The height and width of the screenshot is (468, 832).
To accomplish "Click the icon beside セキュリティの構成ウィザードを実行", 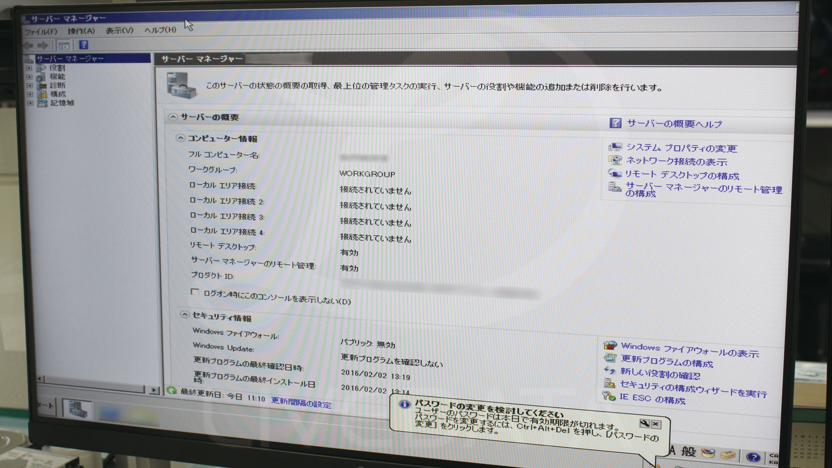I will pos(609,383).
